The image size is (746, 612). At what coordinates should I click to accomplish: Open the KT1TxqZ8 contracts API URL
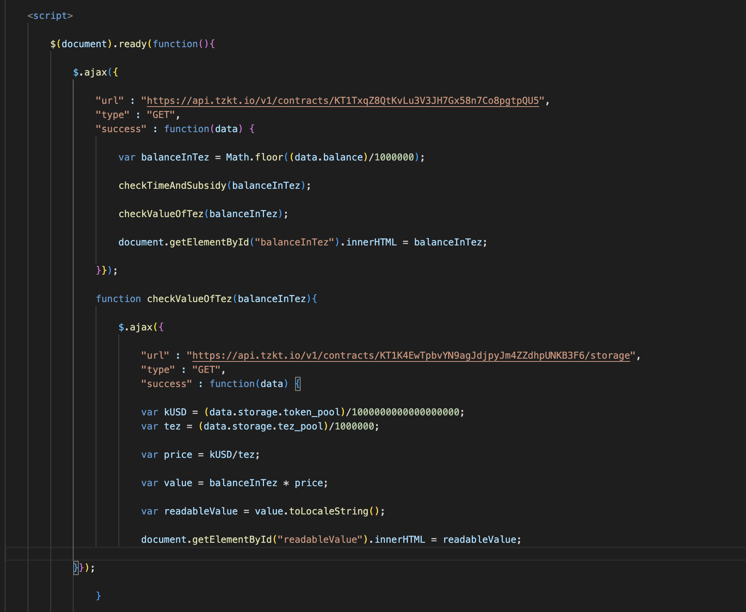point(342,101)
